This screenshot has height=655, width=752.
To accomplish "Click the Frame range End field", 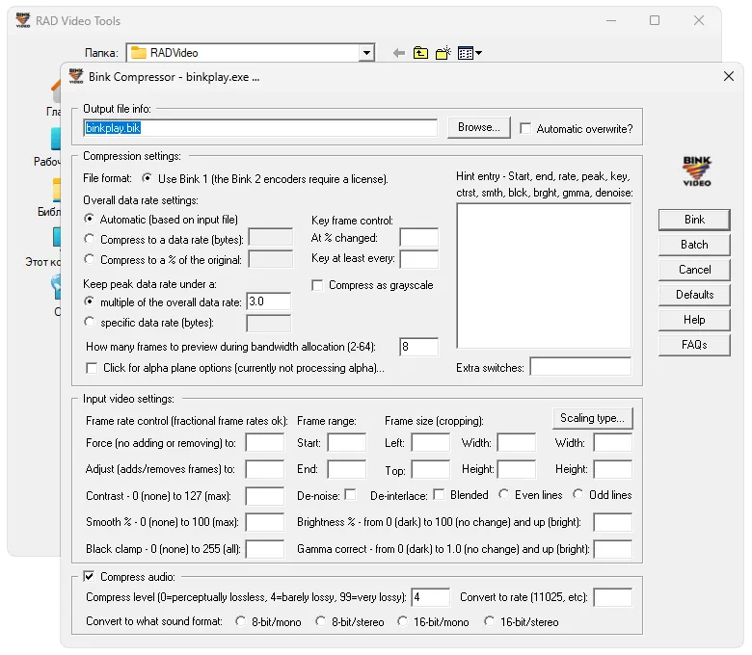I will [x=347, y=468].
